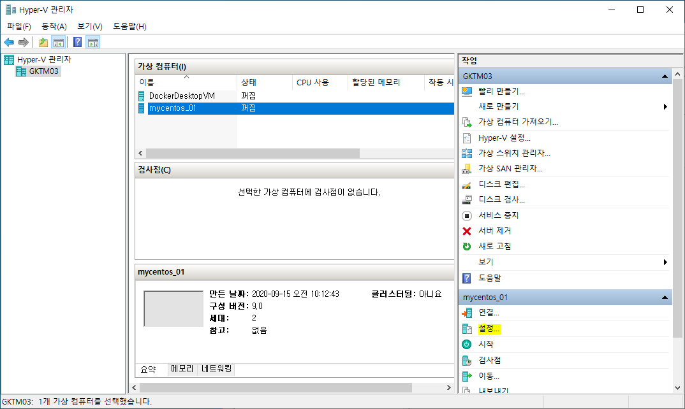Viewport: 685px width, 409px height.
Task: Click 시작 action to start the VM
Action: coord(486,345)
